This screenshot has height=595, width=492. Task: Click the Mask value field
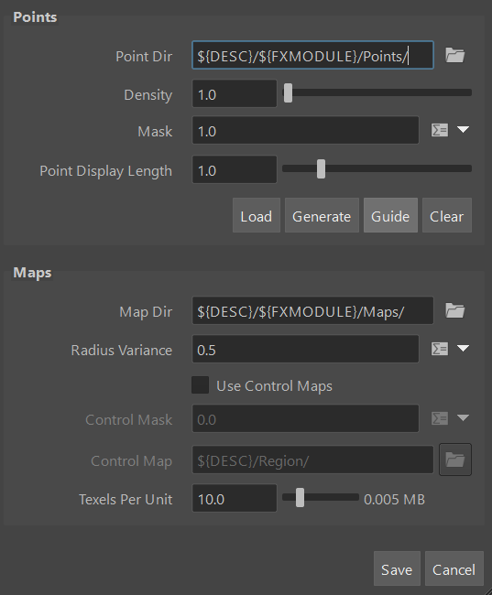pyautogui.click(x=305, y=130)
